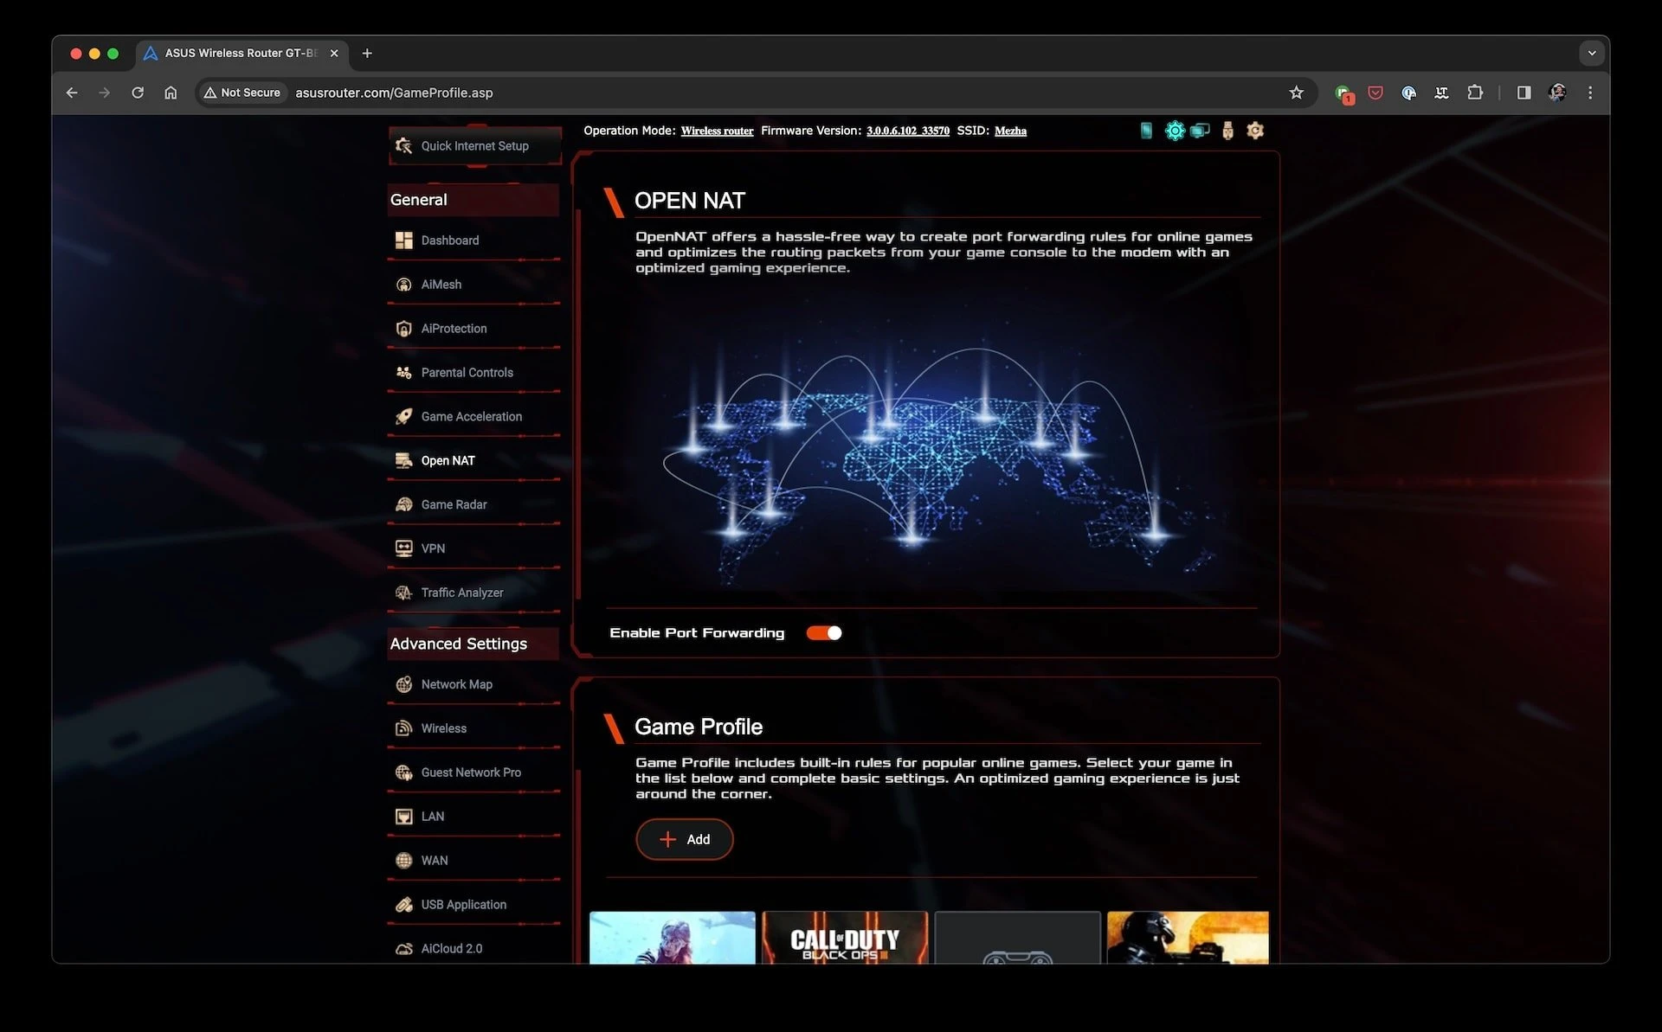
Task: Open the Wireless router operation mode link
Action: [717, 131]
